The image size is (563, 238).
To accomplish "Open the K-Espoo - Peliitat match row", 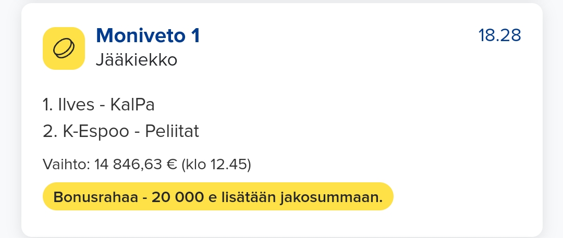I will click(x=121, y=131).
